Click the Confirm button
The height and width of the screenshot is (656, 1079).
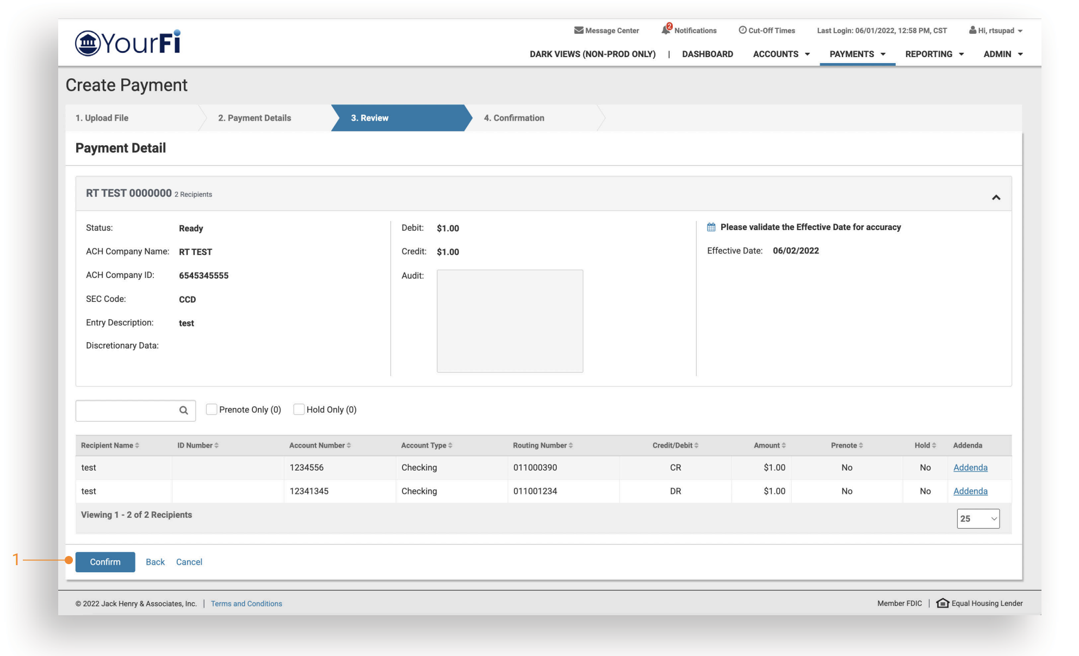(105, 562)
